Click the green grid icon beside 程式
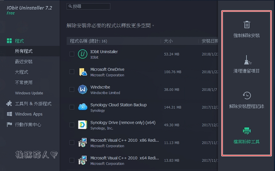The image size is (275, 171). [x=9, y=41]
